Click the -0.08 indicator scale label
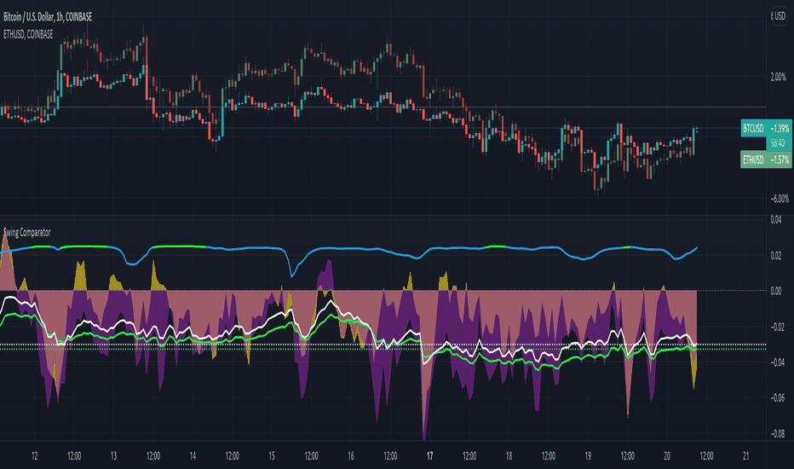Image resolution: width=794 pixels, height=469 pixels. click(776, 433)
